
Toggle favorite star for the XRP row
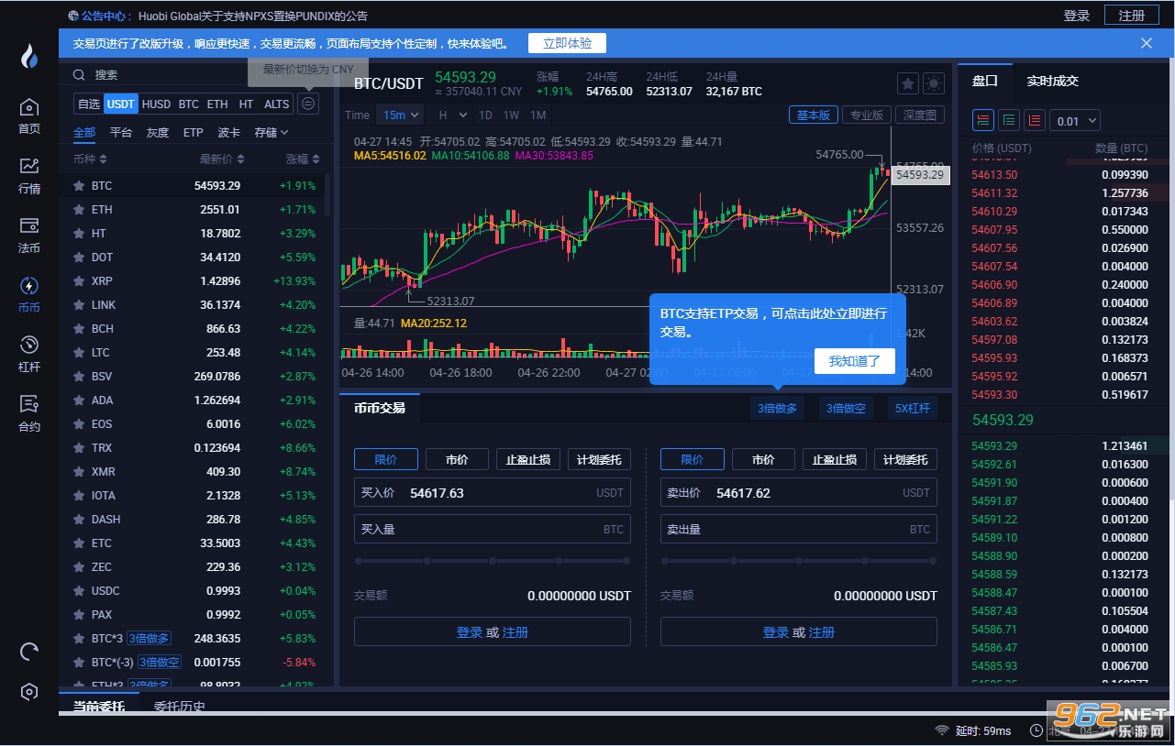click(x=79, y=280)
